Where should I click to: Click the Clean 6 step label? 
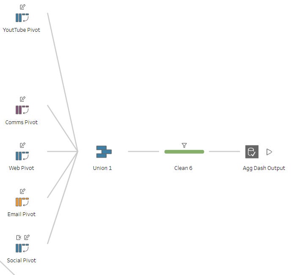pyautogui.click(x=183, y=168)
